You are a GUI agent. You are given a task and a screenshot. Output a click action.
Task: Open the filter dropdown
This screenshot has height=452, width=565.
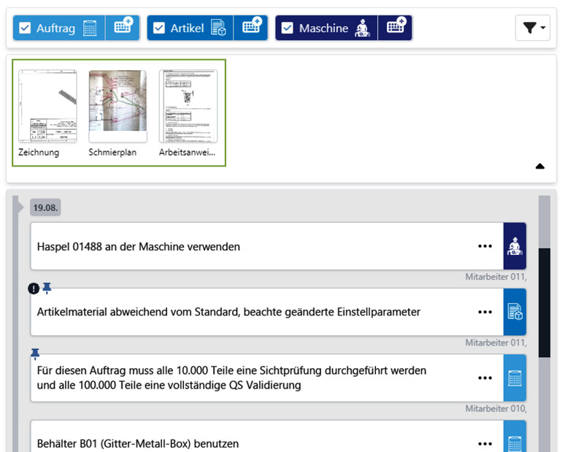click(x=533, y=28)
